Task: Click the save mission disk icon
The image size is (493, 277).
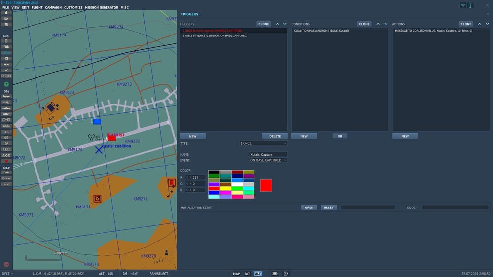Action: 6,24
